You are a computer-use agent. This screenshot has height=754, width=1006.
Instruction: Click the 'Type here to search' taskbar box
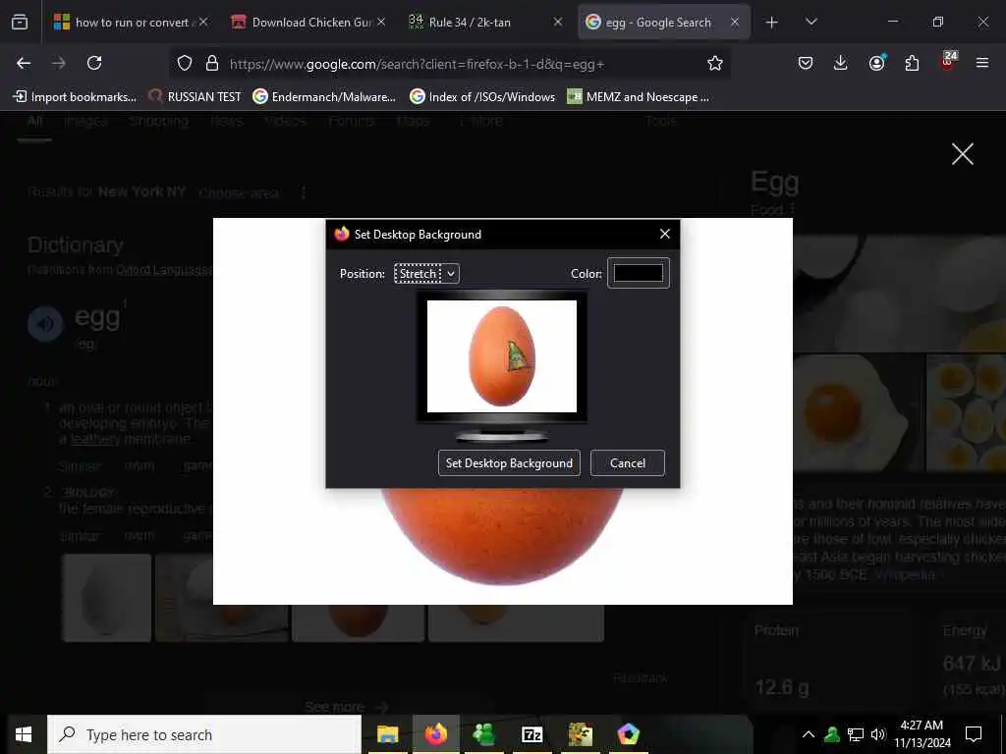[204, 734]
